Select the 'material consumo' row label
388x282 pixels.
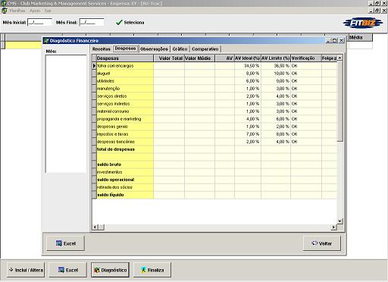(113, 111)
